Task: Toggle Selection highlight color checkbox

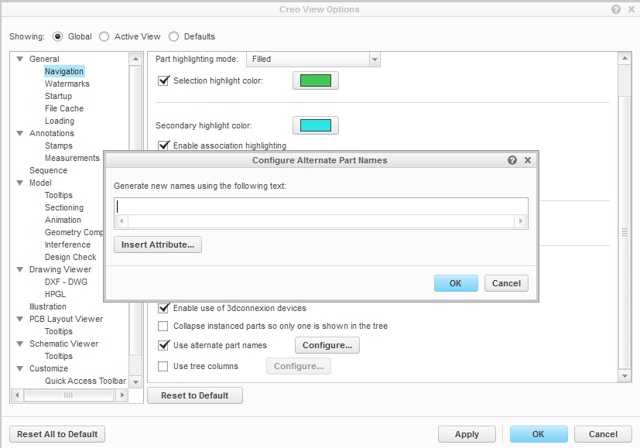Action: click(x=163, y=80)
